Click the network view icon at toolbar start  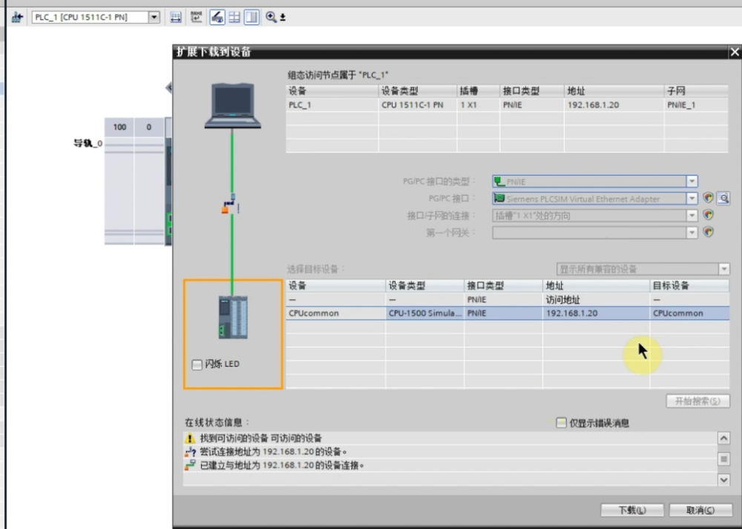pyautogui.click(x=16, y=17)
